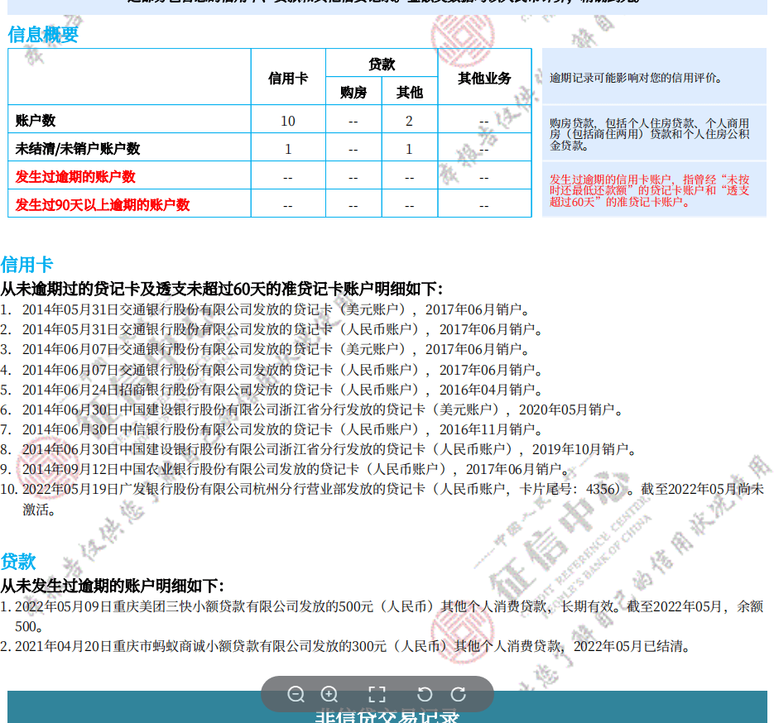Zoom out using the minus magnifier icon
Viewport: 774px width, 723px height.
click(296, 694)
